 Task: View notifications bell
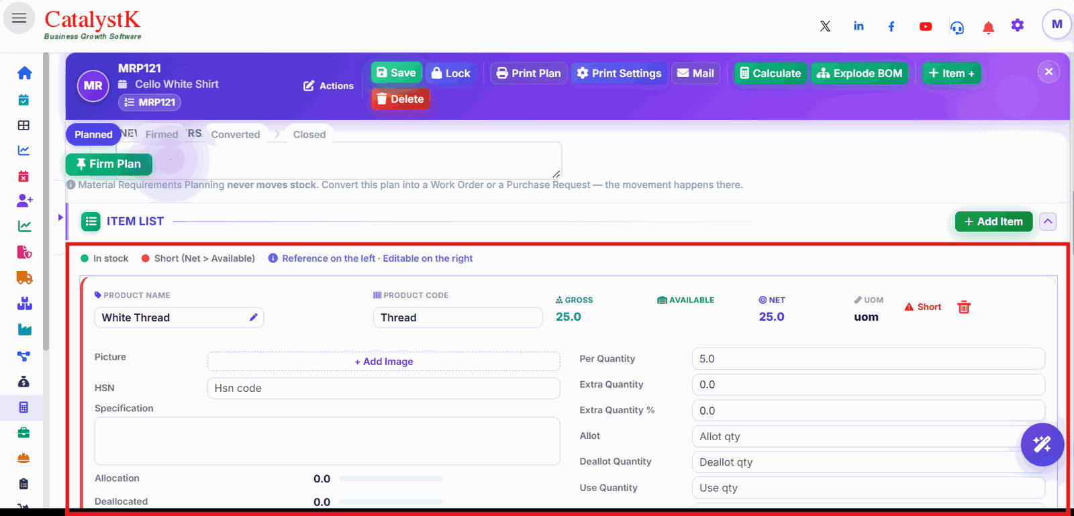tap(988, 28)
